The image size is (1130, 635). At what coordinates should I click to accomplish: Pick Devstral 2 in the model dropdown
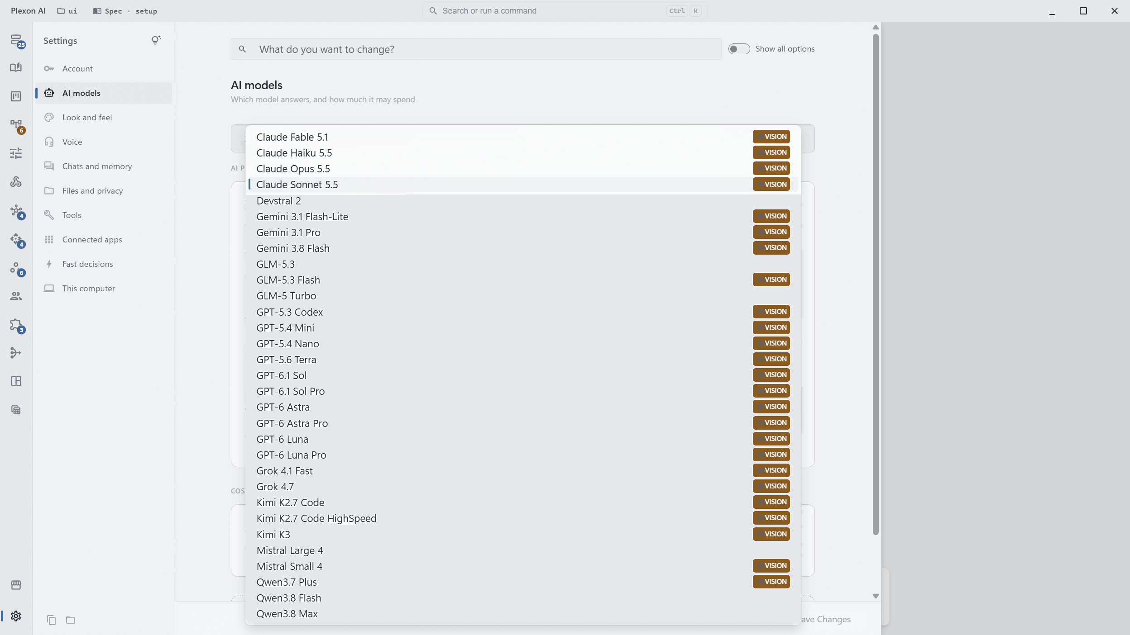(523, 200)
